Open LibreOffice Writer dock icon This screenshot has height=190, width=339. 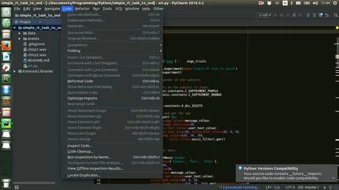point(6,56)
